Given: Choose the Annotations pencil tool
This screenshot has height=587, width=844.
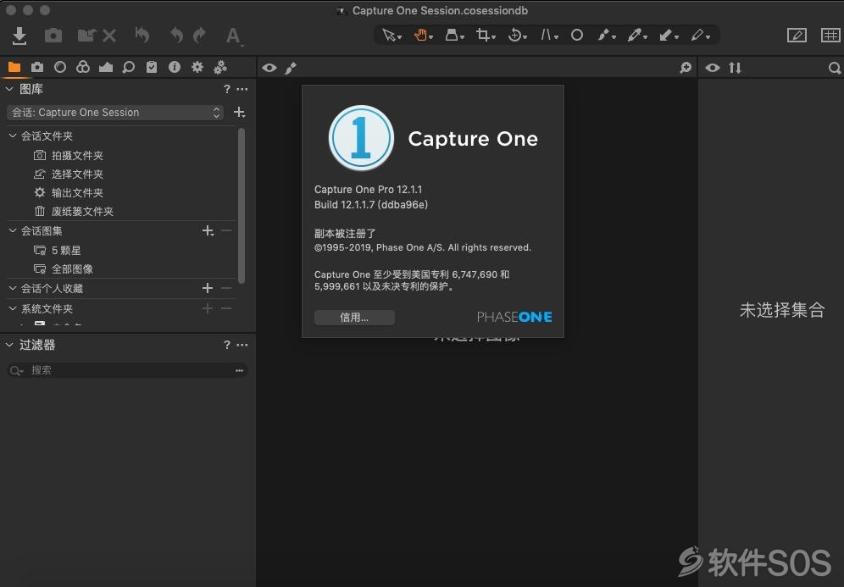Looking at the screenshot, I should (700, 36).
